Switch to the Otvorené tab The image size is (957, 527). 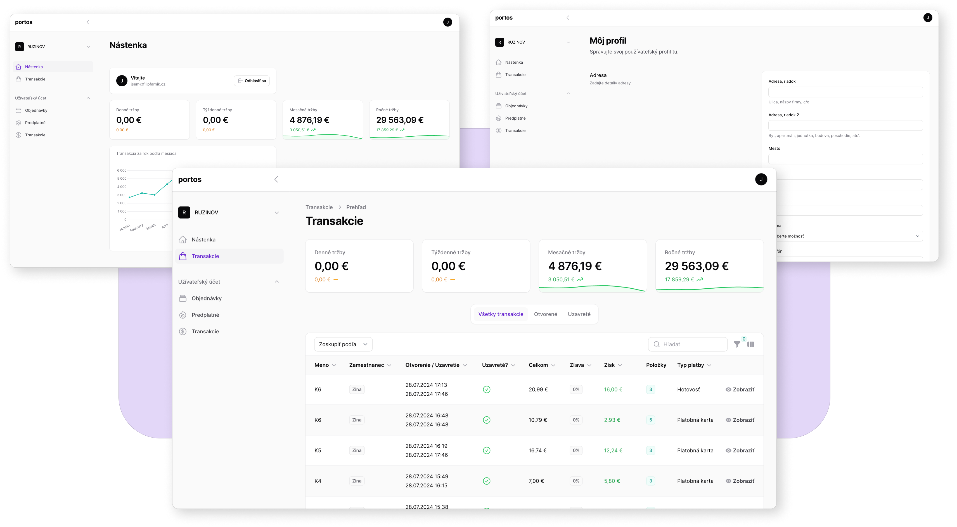(545, 314)
